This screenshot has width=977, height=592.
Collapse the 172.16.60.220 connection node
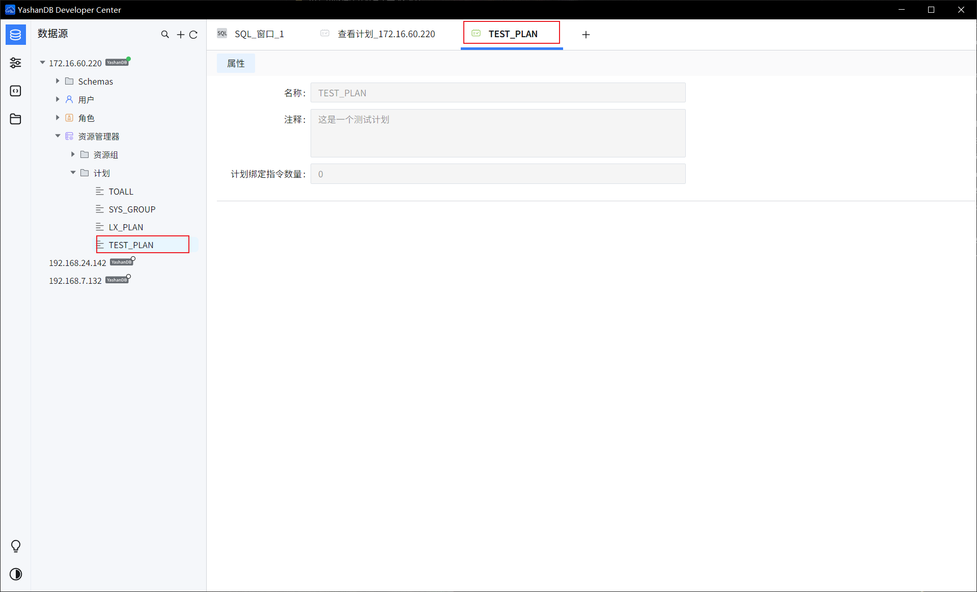pyautogui.click(x=43, y=63)
